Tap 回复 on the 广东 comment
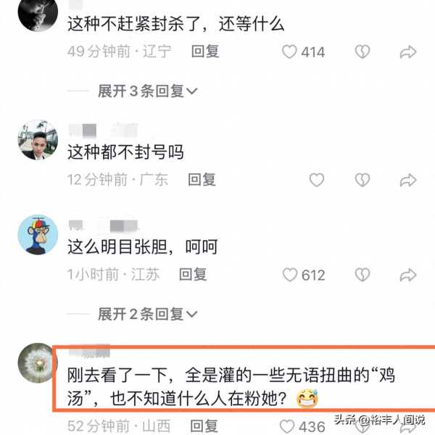The height and width of the screenshot is (435, 435). tap(202, 180)
